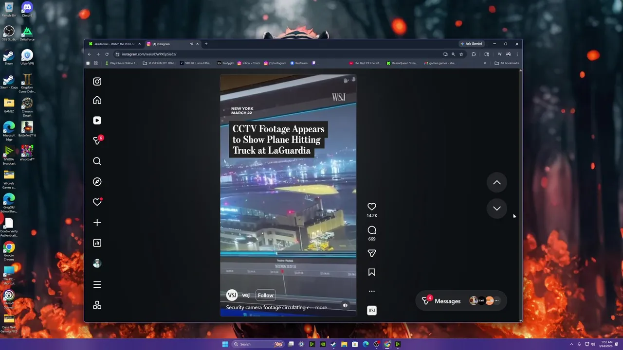The image size is (623, 350).
Task: Open the Chrome three-dot menu
Action: click(x=517, y=54)
